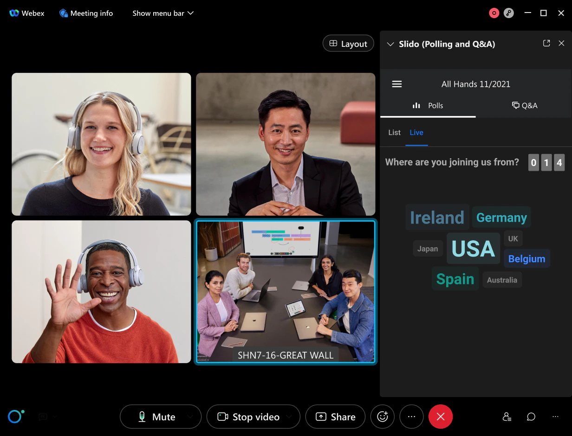Screen dimensions: 572x436
Task: Click the Webex logo
Action: click(14, 13)
